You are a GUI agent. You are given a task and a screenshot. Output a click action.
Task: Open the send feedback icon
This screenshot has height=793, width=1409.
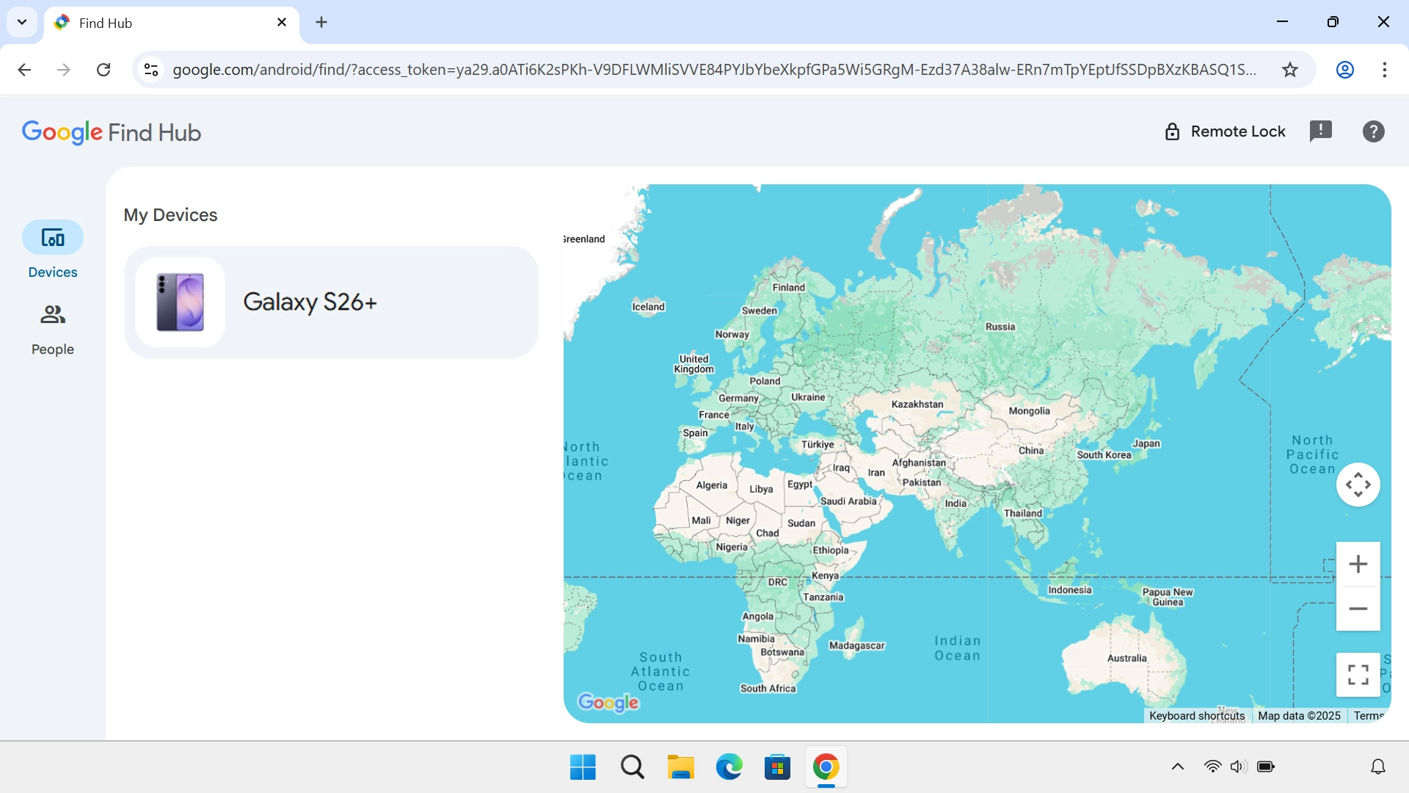coord(1320,131)
